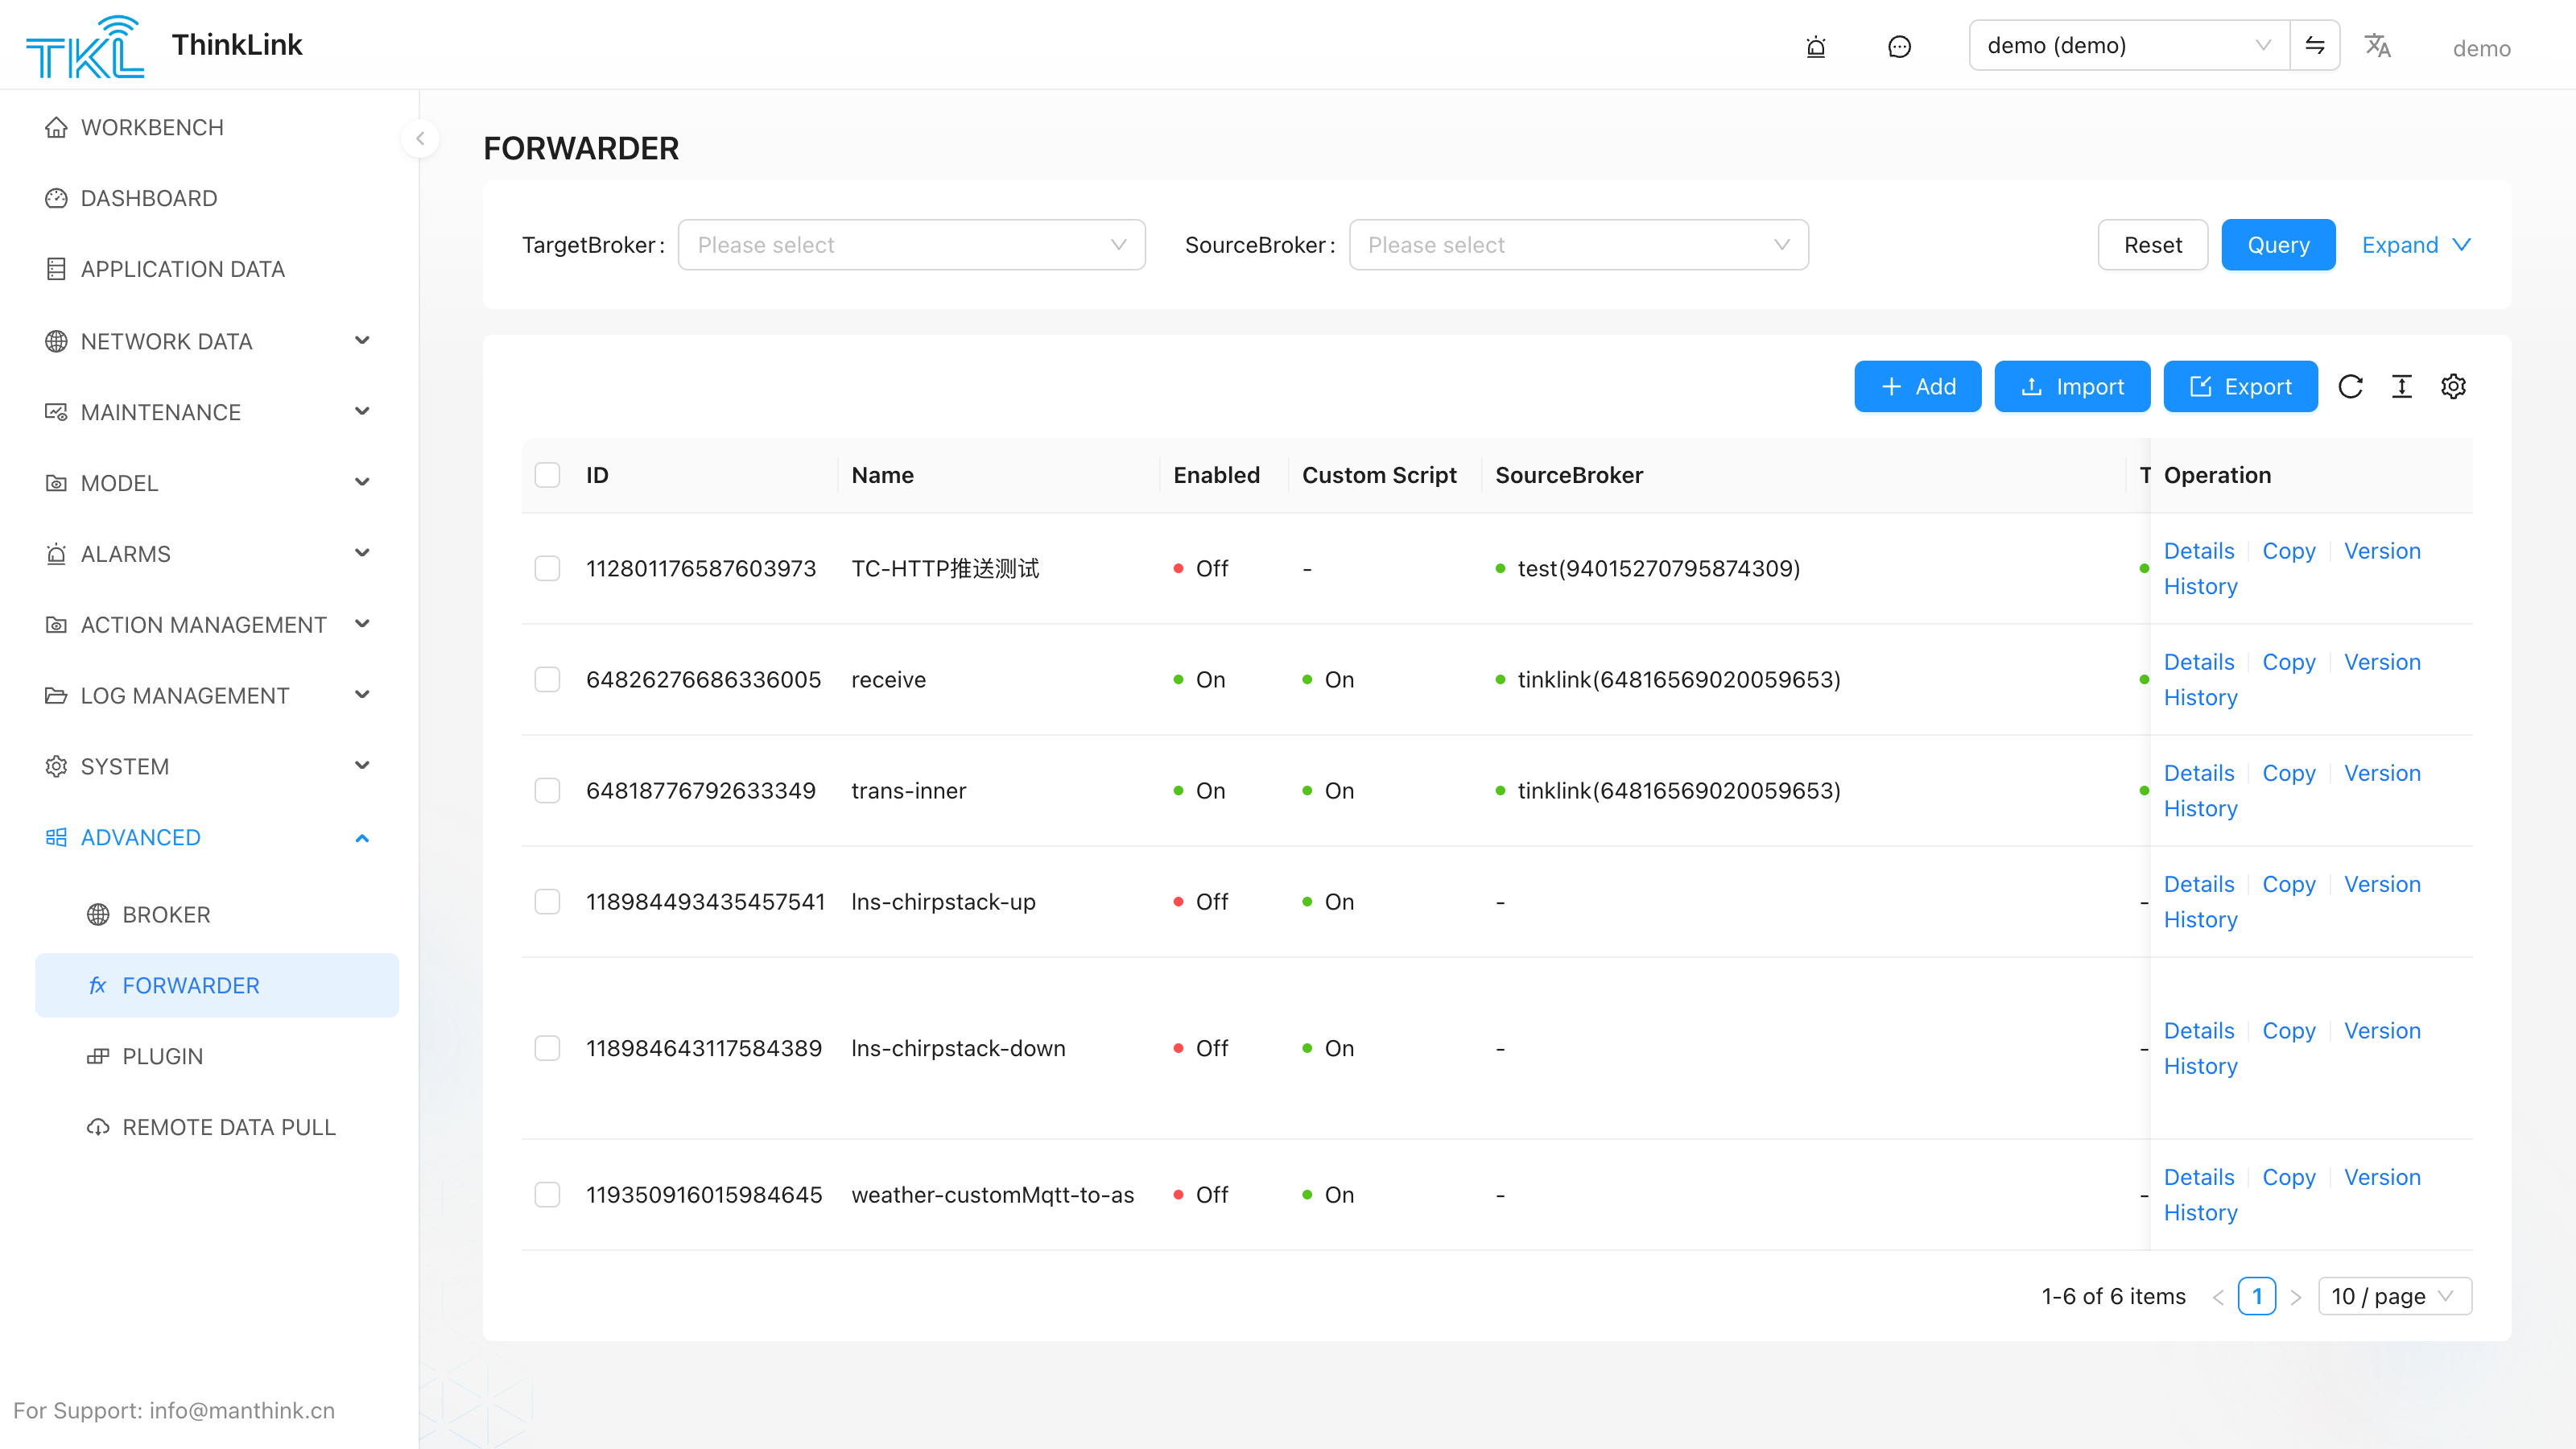
Task: Click the previous page arrow
Action: 2218,1297
